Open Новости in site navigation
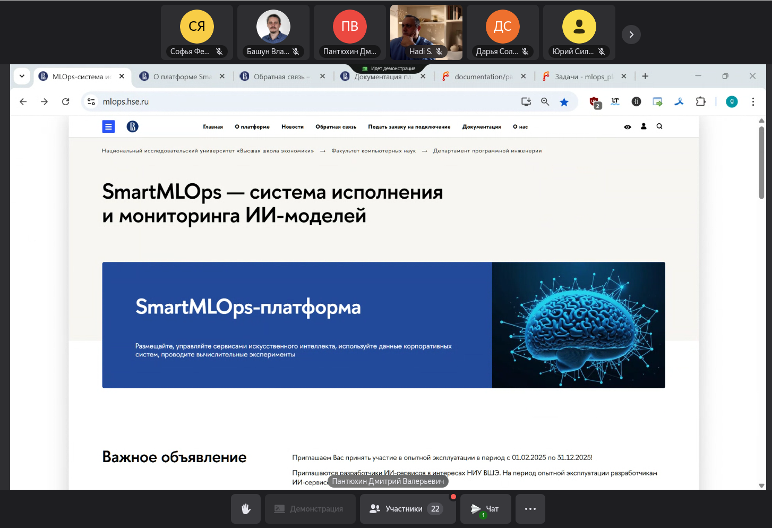Screen dimensions: 772x528 pyautogui.click(x=293, y=127)
